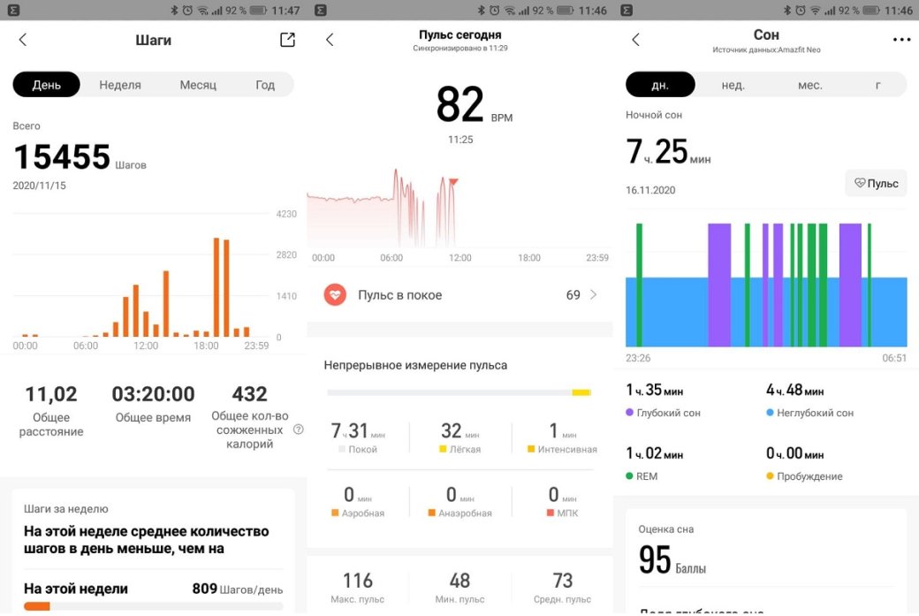Tap the Лёгкая 32 мин stat
The height and width of the screenshot is (616, 919).
pyautogui.click(x=460, y=437)
